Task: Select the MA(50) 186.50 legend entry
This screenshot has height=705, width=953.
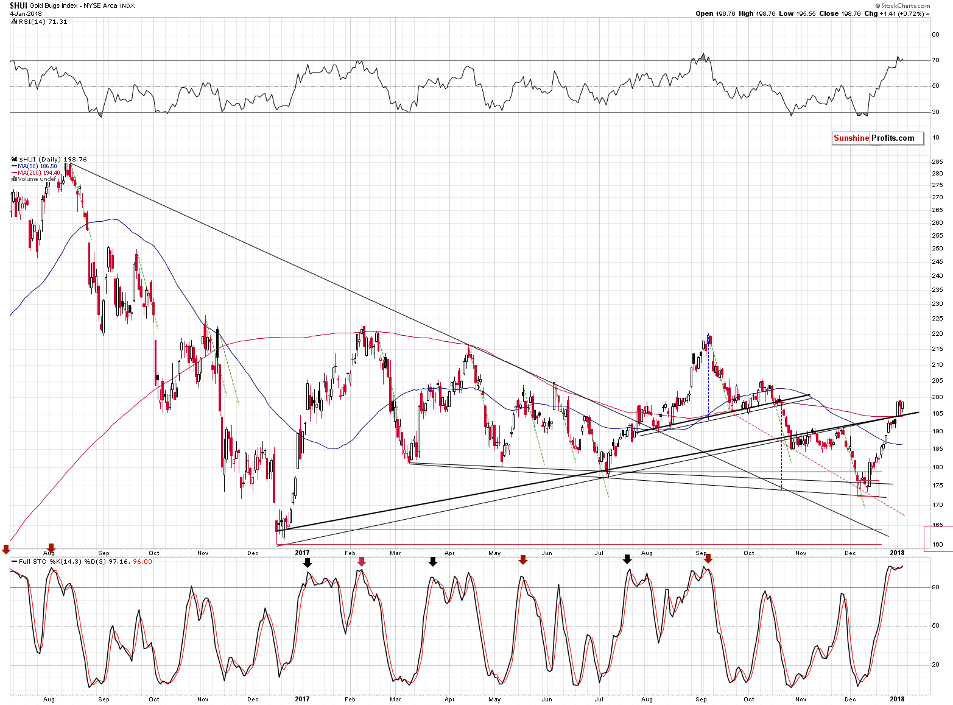Action: click(35, 166)
